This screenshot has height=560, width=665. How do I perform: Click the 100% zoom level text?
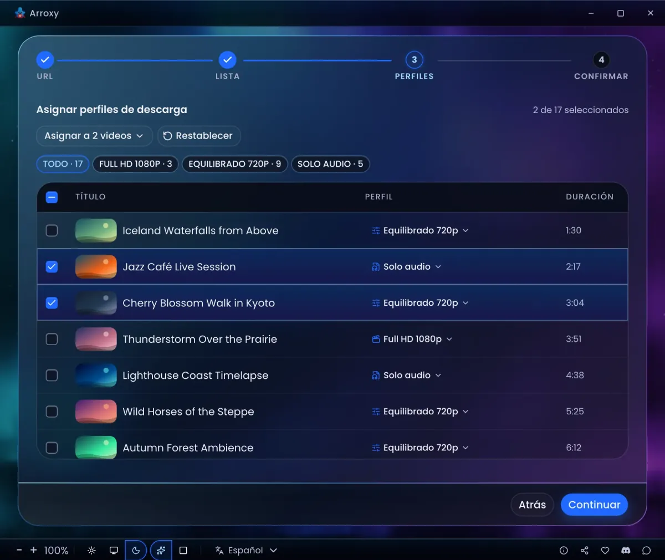click(56, 550)
